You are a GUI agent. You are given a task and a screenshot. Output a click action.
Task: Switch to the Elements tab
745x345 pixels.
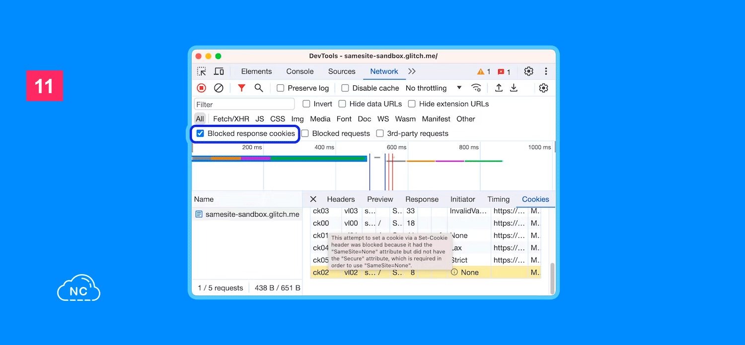click(x=256, y=71)
